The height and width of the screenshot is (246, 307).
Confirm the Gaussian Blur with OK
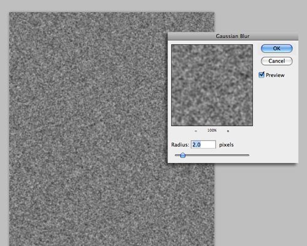click(x=276, y=49)
